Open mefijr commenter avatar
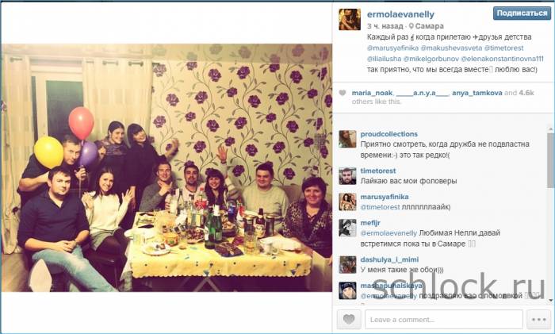 coord(347,228)
